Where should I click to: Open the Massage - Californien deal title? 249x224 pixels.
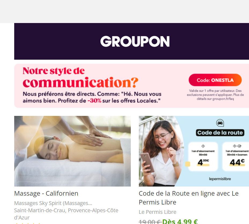tap(46, 193)
